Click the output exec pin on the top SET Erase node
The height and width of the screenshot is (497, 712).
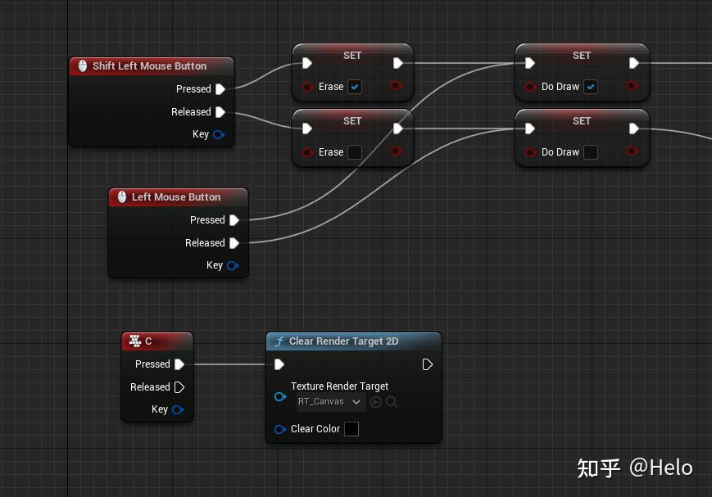397,61
